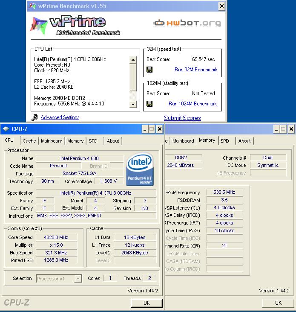Click Threads value '2'
The height and width of the screenshot is (312, 296).
pyautogui.click(x=149, y=278)
